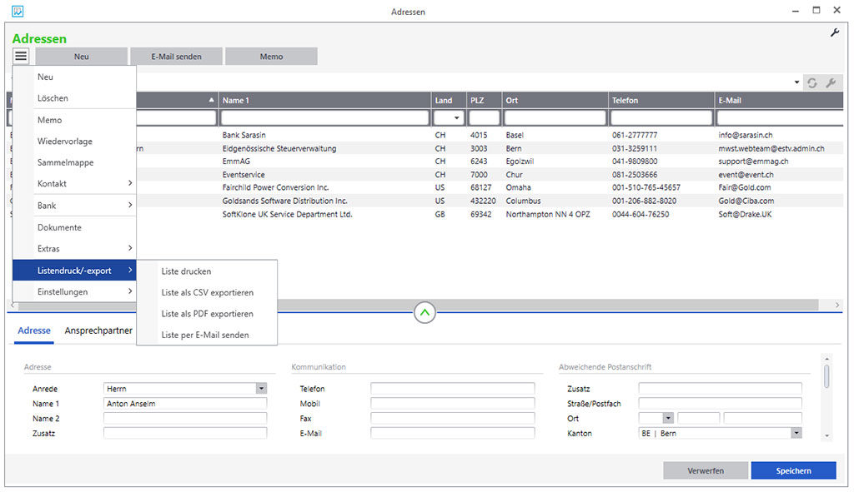Click the Fax input field
This screenshot has width=854, height=492.
(453, 418)
